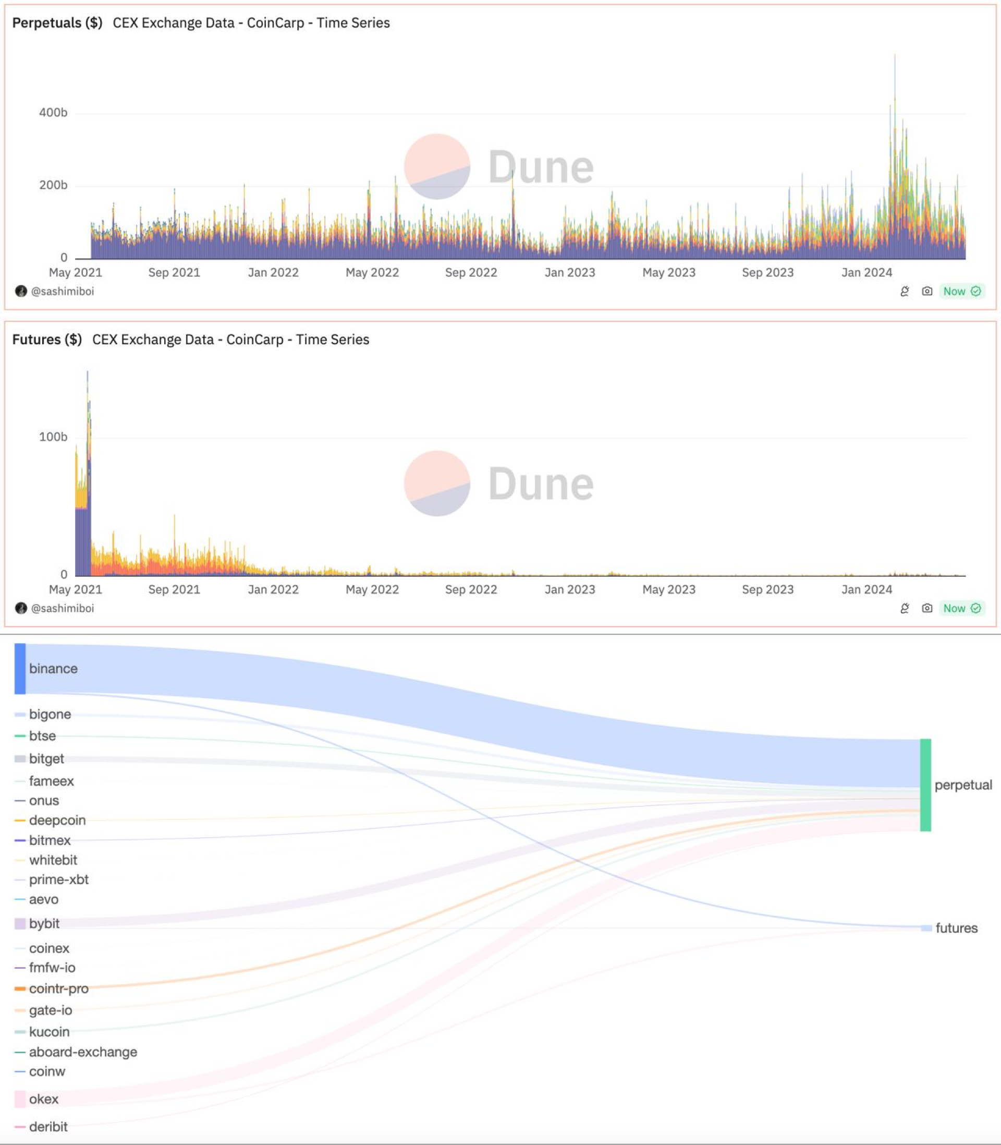The height and width of the screenshot is (1145, 1001).
Task: Click the camera screenshot icon in Perpetuals chart
Action: [927, 291]
